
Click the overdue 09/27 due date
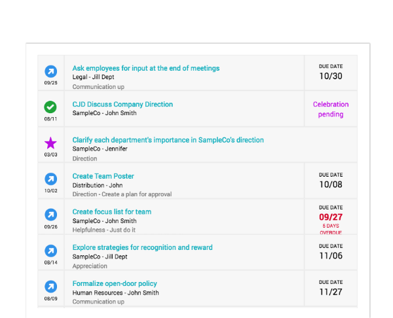click(331, 217)
